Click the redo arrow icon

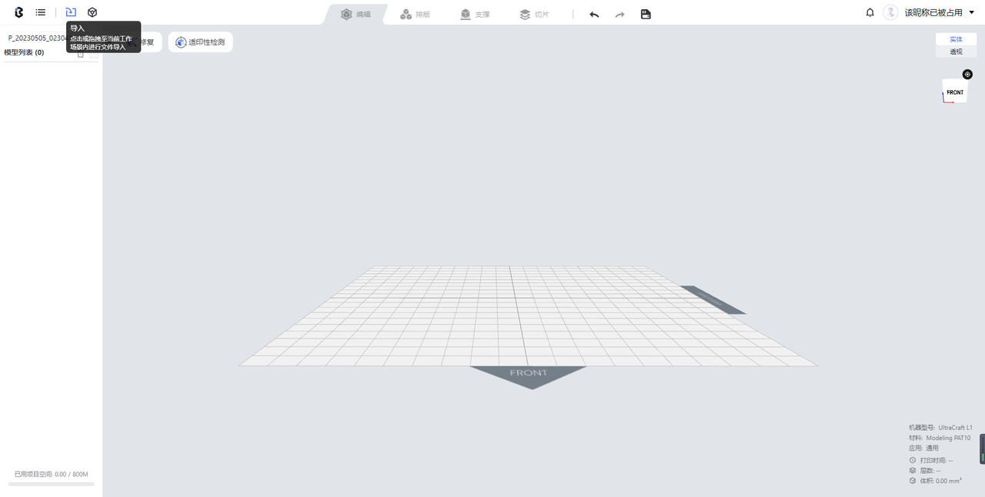619,14
